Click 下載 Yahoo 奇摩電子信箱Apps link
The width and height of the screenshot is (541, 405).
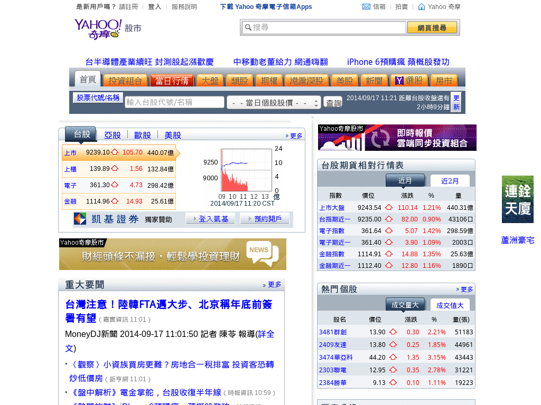point(266,6)
